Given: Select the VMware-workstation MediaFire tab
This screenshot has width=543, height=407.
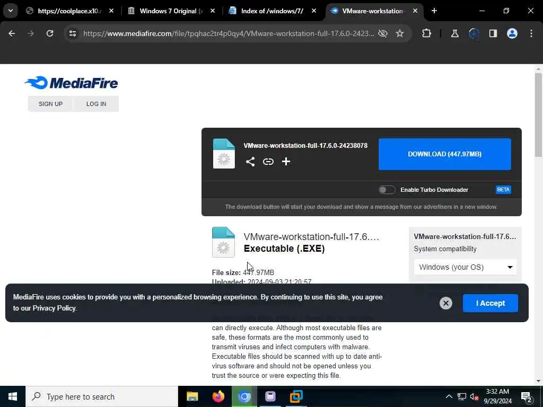Looking at the screenshot, I should 374,11.
